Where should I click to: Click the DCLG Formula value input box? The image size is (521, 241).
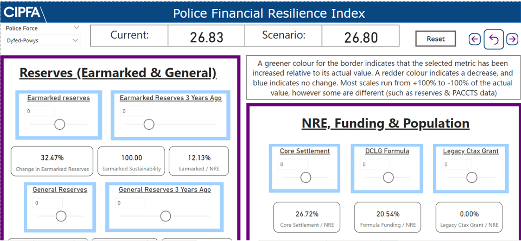pyautogui.click(x=375, y=164)
